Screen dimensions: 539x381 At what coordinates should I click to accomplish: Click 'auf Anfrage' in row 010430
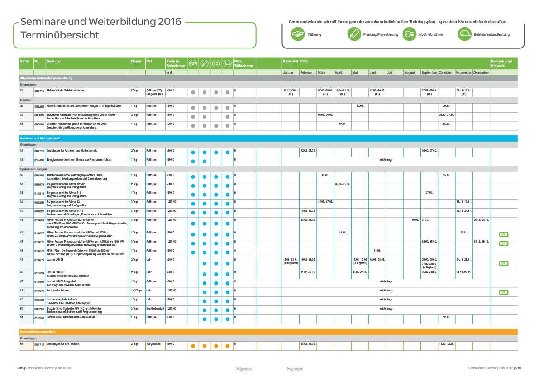[386, 159]
